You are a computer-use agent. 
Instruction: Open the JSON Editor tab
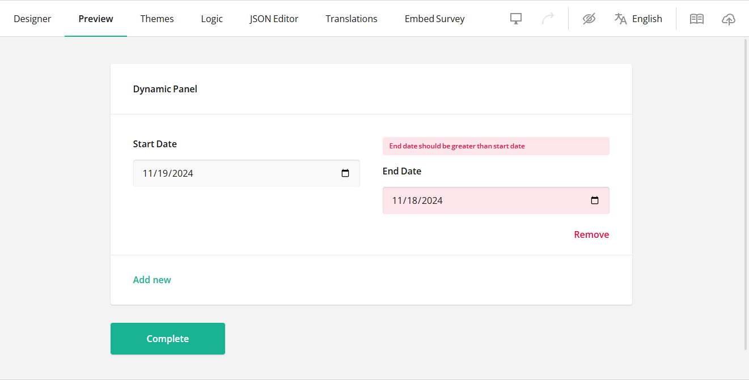[274, 18]
